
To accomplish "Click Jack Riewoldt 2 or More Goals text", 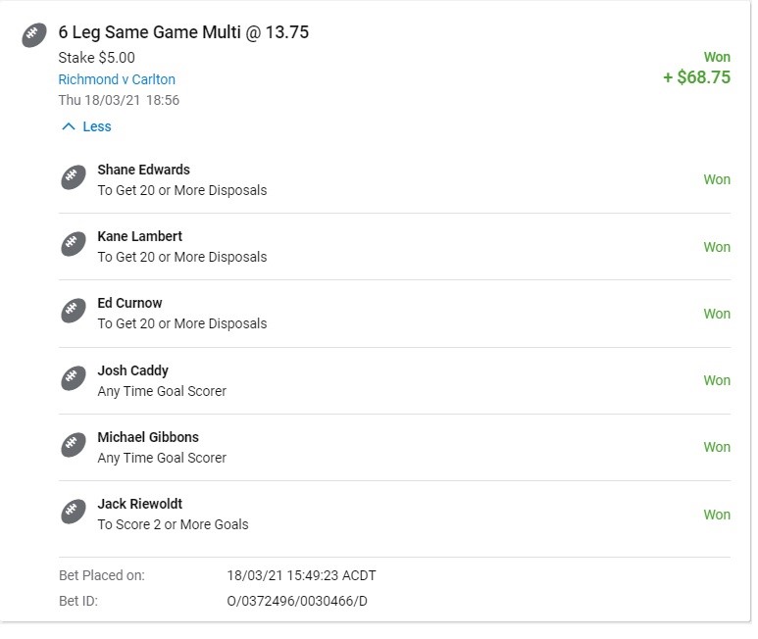I will (x=173, y=524).
